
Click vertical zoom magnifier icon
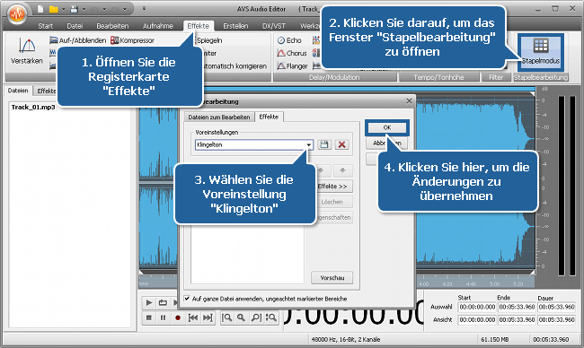pyautogui.click(x=270, y=318)
